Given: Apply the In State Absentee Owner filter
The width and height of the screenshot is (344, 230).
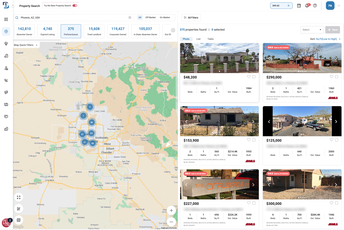Looking at the screenshot, I should pyautogui.click(x=146, y=31).
